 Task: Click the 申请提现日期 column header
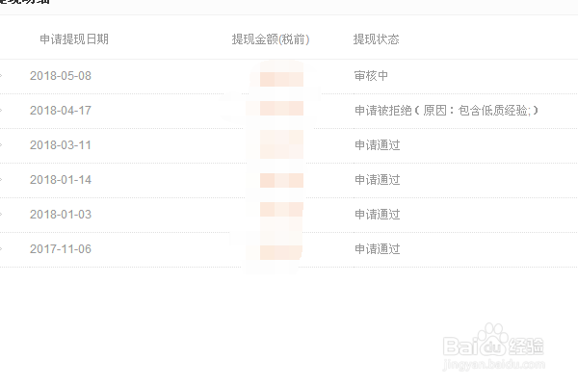coord(74,39)
